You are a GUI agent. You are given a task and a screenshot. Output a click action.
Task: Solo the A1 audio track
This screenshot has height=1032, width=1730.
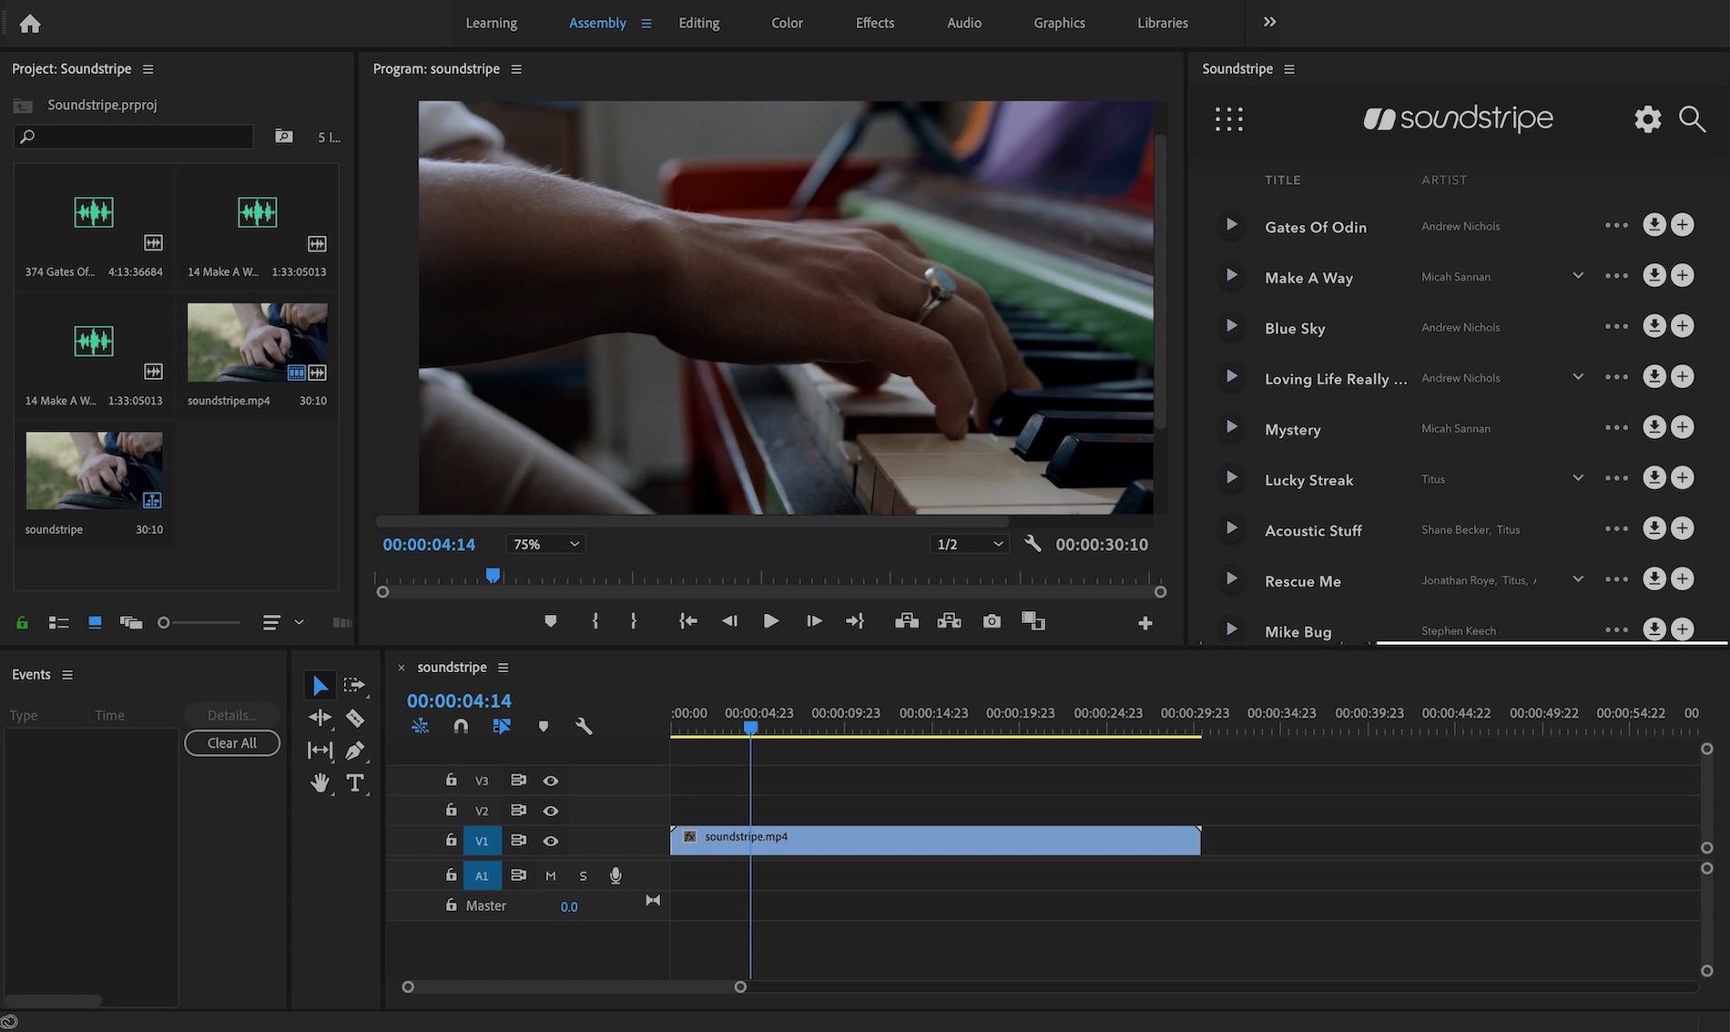(x=583, y=874)
